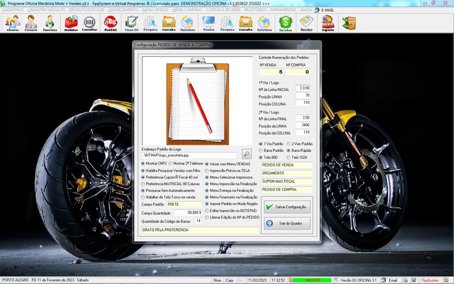Click Salvar Configuração button
Screen dimensions: 454x284
[x=287, y=207]
